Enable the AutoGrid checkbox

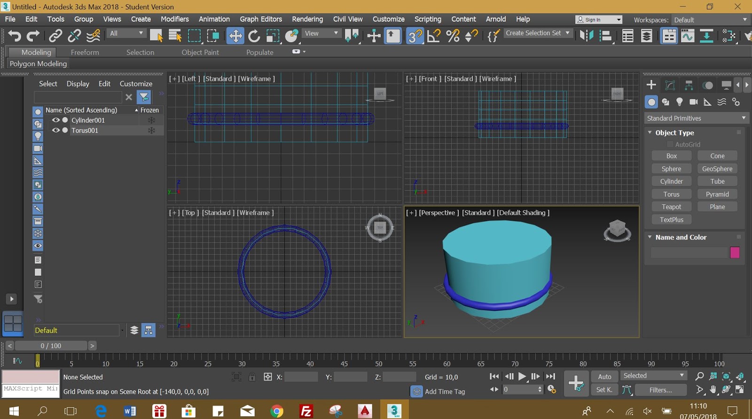670,145
